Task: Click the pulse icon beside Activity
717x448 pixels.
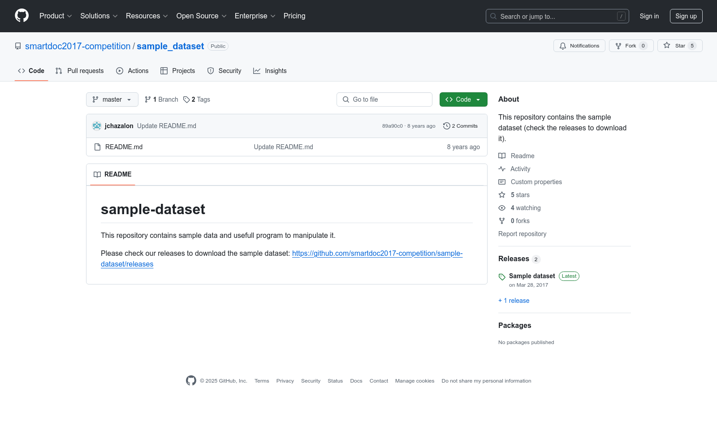Action: [x=502, y=169]
